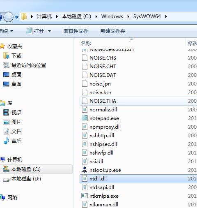
Task: Select the file noise.kor
Action: (x=101, y=92)
